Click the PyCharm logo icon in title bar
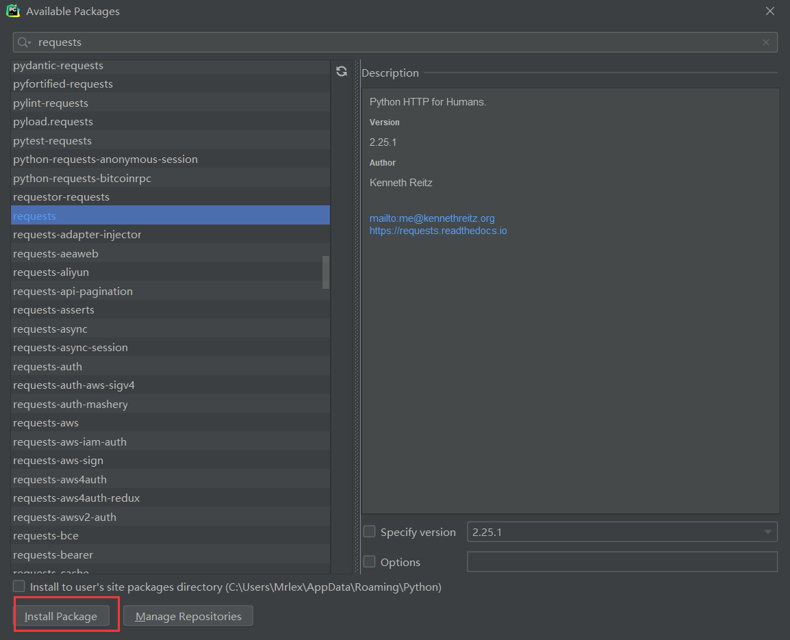Image resolution: width=790 pixels, height=640 pixels. pyautogui.click(x=12, y=10)
